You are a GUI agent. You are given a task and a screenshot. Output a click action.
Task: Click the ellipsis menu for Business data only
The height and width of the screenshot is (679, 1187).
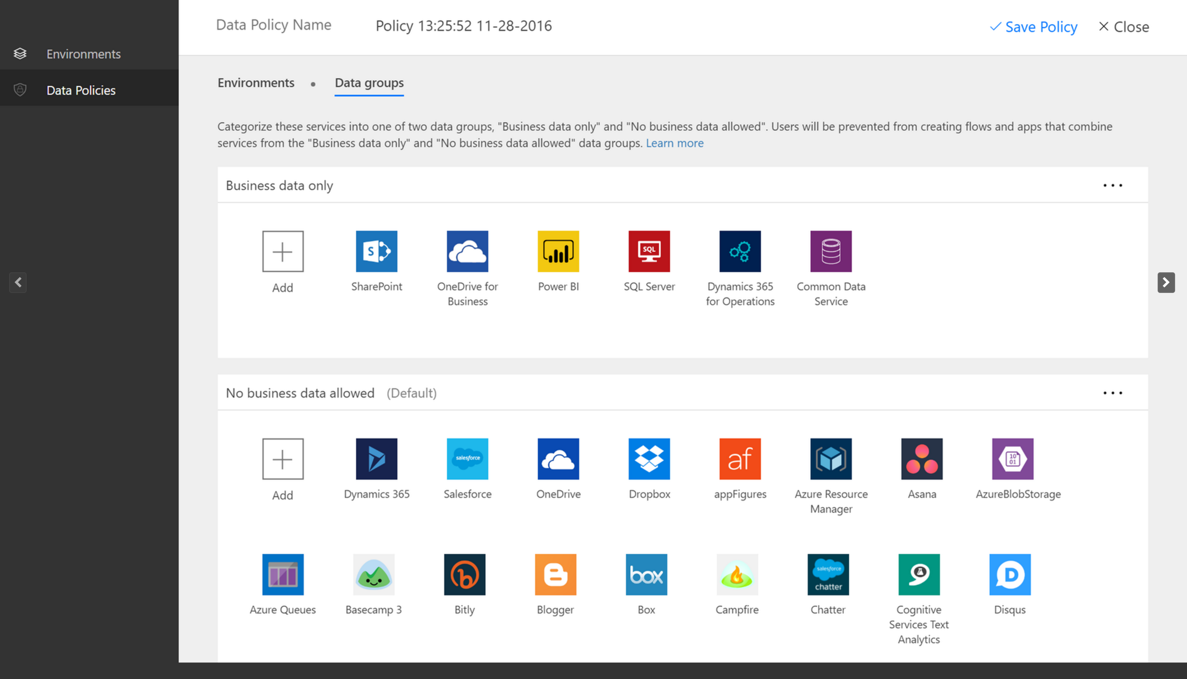point(1113,186)
